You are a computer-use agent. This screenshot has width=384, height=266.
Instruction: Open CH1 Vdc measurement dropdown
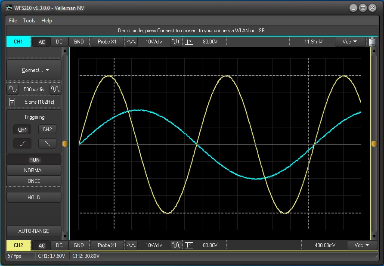[x=349, y=42]
